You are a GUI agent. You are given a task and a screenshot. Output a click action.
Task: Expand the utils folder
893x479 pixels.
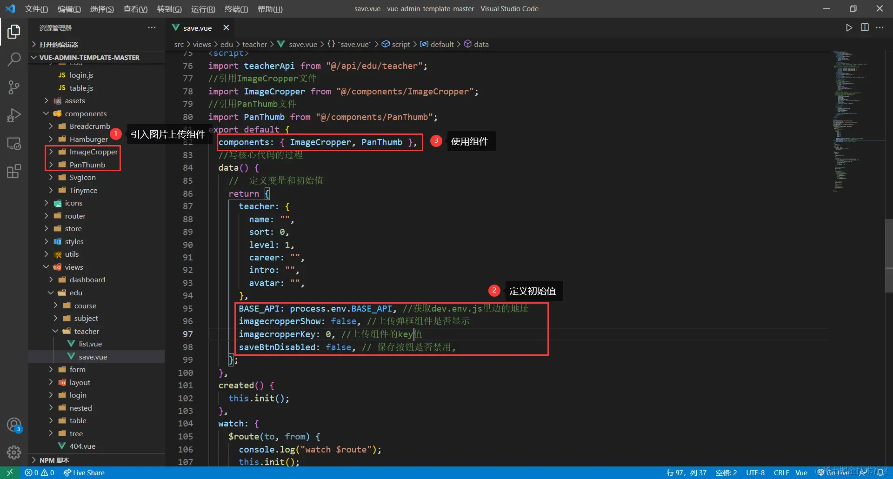(x=96, y=254)
